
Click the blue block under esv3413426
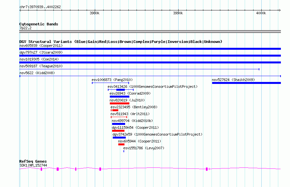121,90
